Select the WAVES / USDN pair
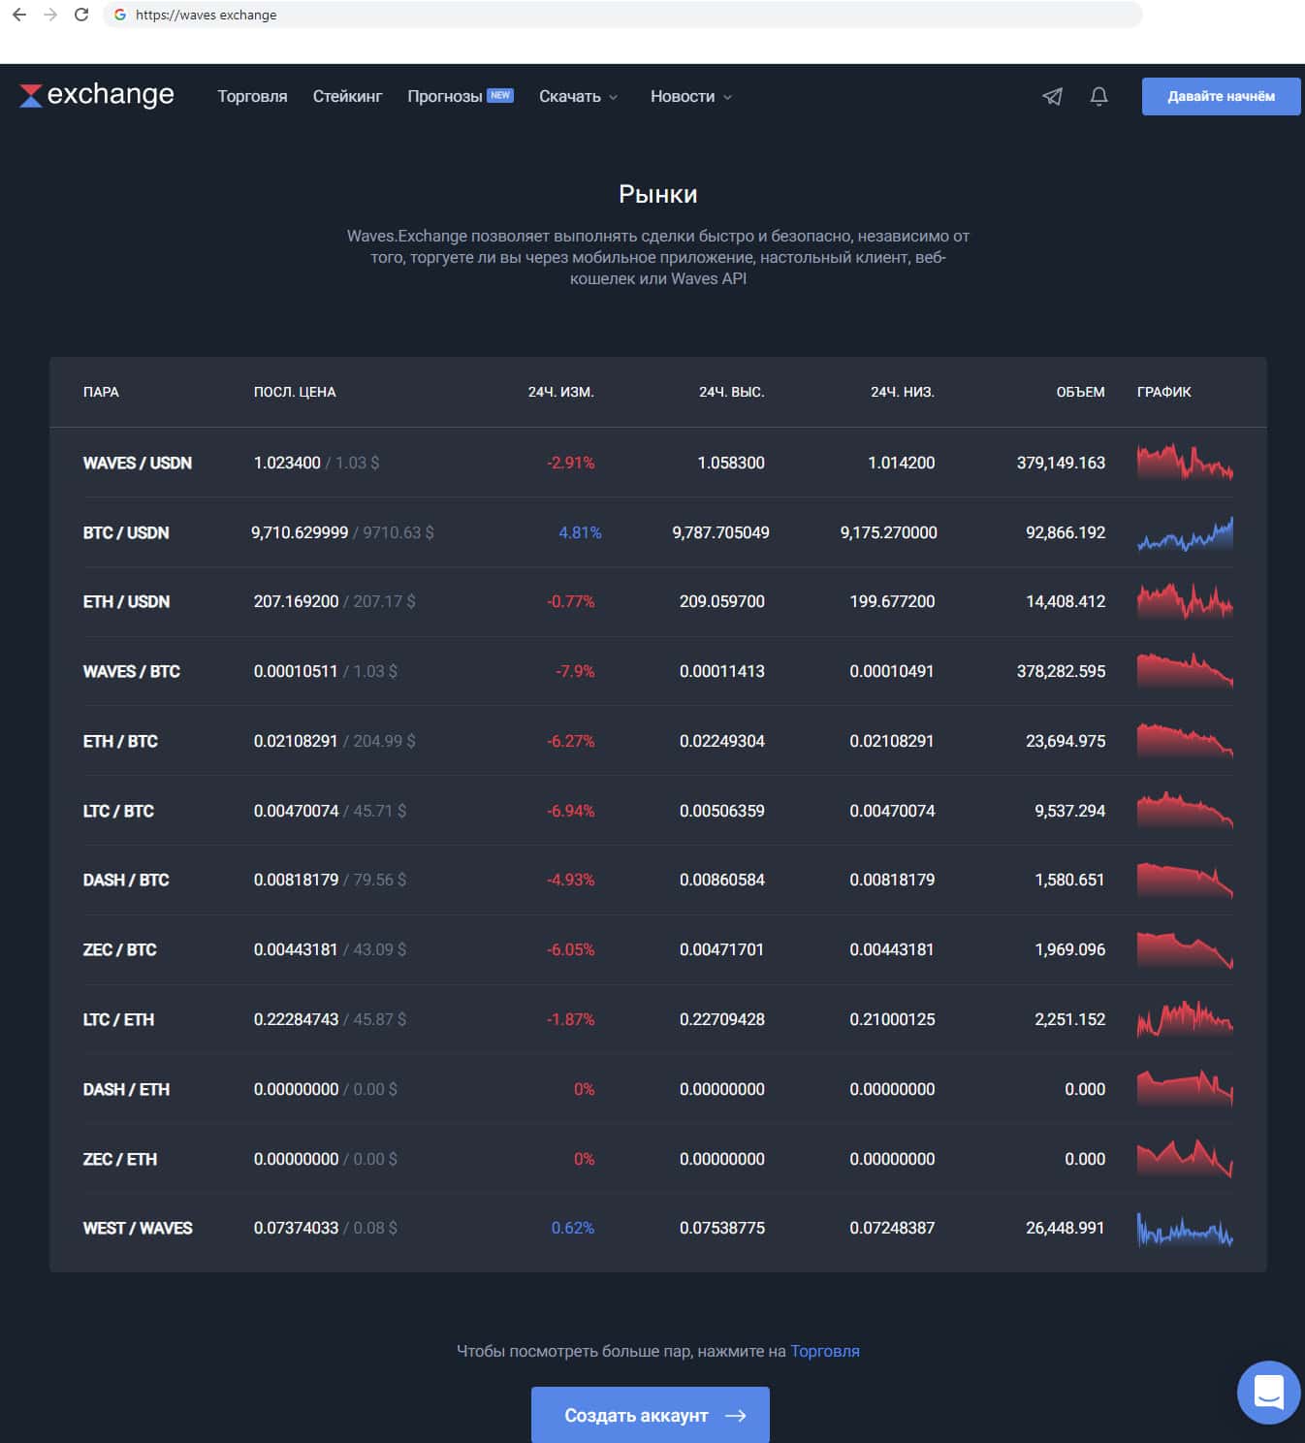The image size is (1305, 1443). tap(138, 463)
